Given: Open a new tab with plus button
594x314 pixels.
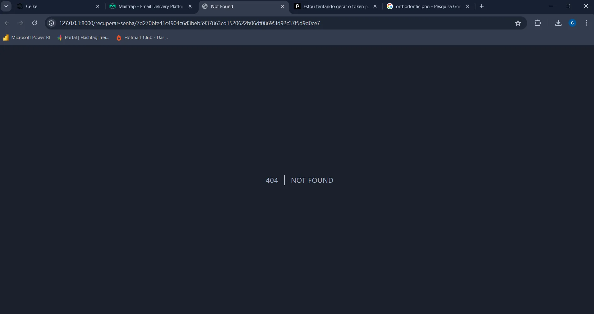Looking at the screenshot, I should 482,6.
